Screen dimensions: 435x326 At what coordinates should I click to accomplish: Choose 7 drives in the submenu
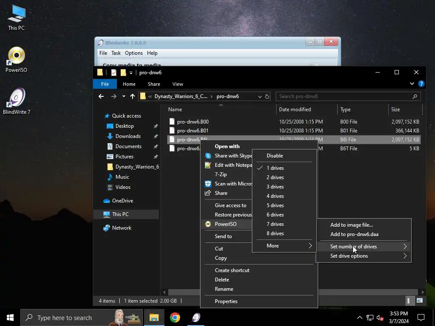click(x=284, y=224)
